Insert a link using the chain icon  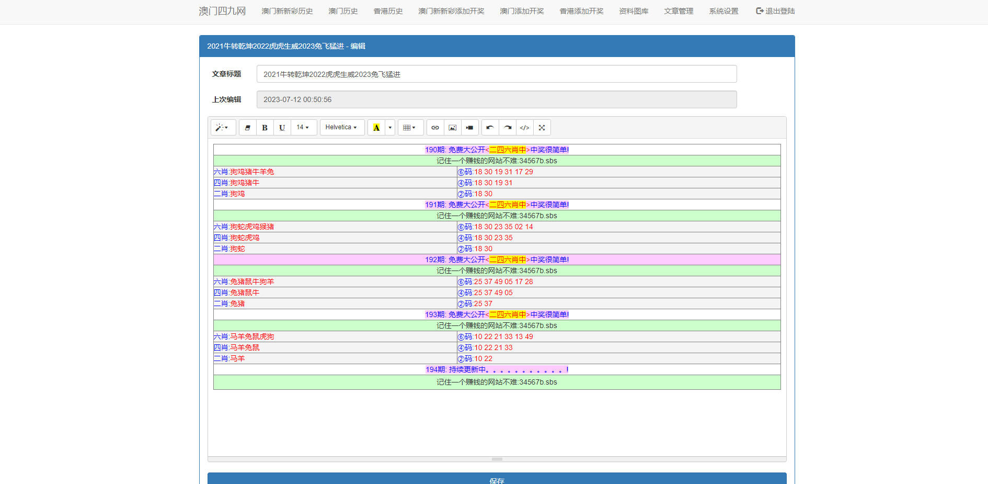(x=435, y=128)
